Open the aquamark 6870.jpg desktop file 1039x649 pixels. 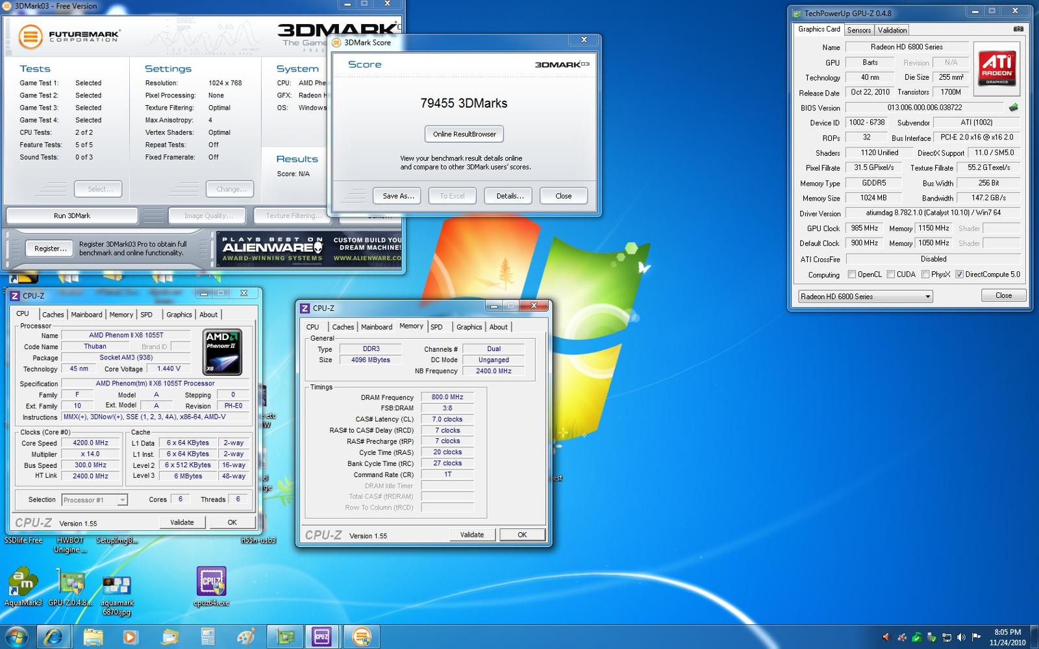coord(117,594)
